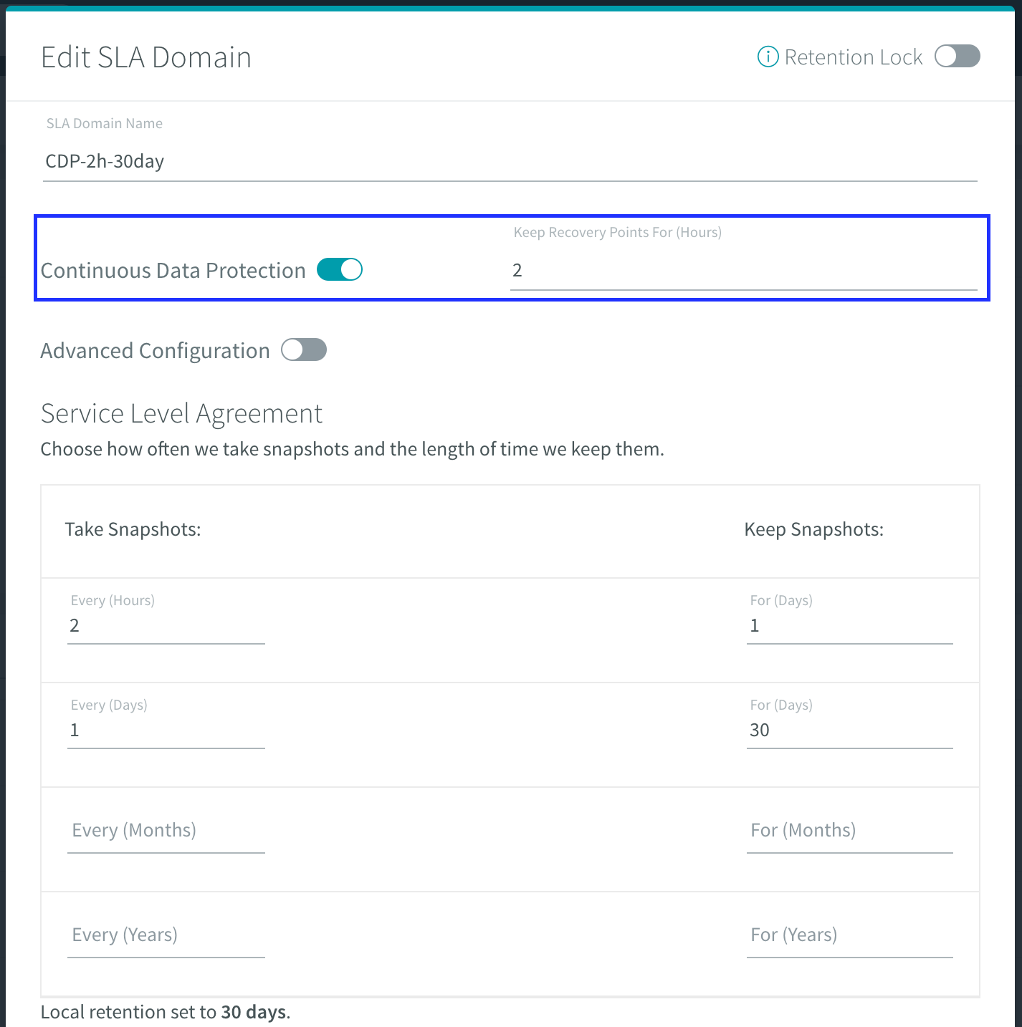Click the Continuous Data Protection label
Viewport: 1022px width, 1027px height.
click(x=173, y=271)
